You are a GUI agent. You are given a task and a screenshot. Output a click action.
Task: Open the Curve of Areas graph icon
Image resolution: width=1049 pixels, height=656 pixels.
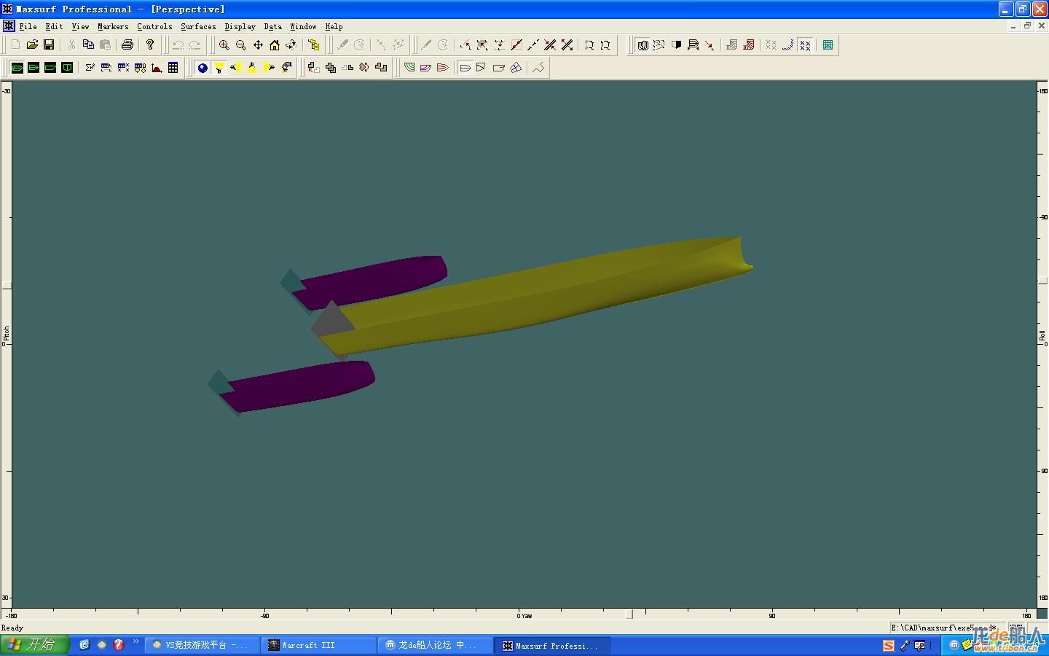click(157, 67)
